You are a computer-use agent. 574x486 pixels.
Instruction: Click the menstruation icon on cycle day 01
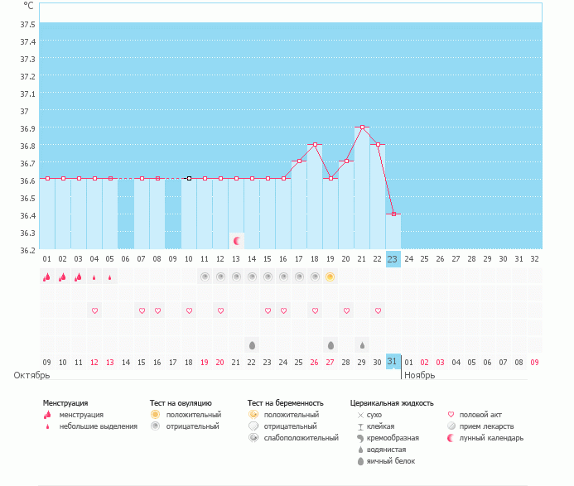coord(47,277)
